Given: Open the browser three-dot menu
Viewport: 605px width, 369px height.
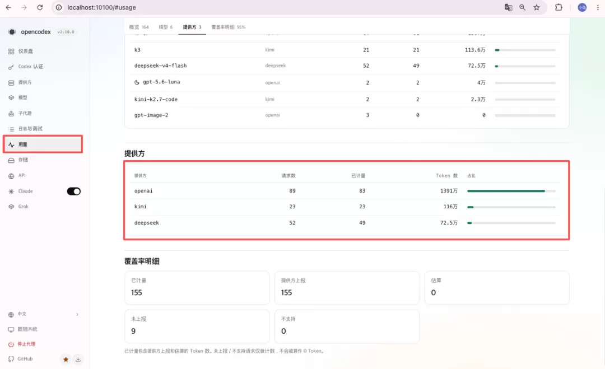Looking at the screenshot, I should [598, 7].
